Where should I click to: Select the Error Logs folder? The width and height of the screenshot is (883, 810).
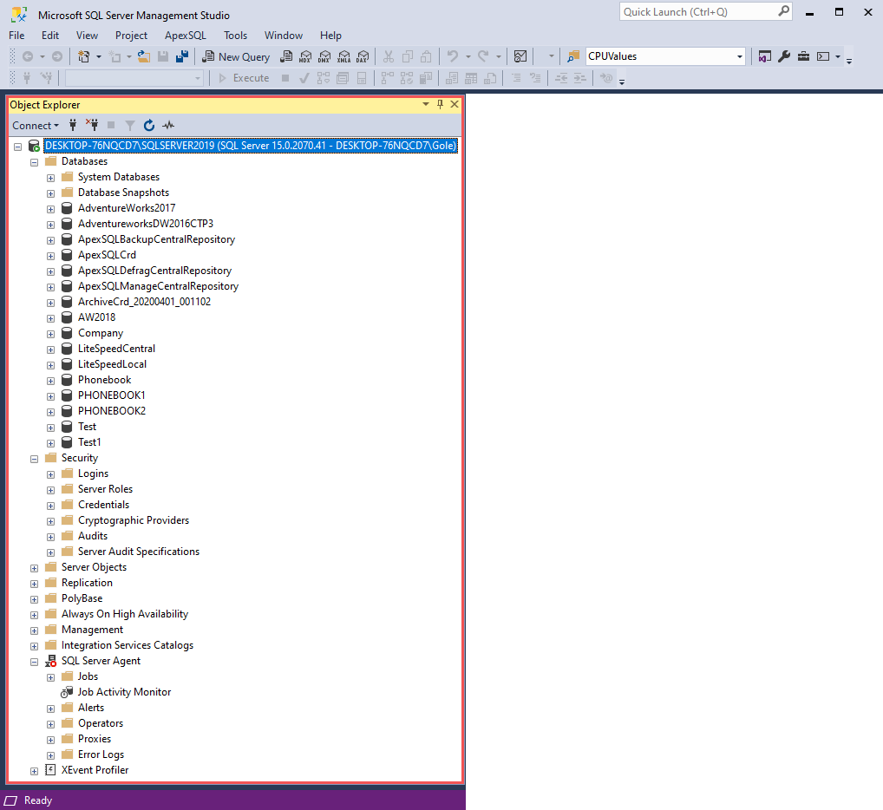pos(101,754)
